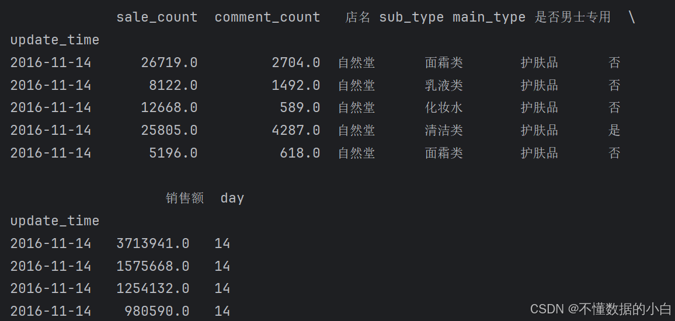Click the 是否男士专用 column header
675x321 pixels.
click(x=573, y=17)
